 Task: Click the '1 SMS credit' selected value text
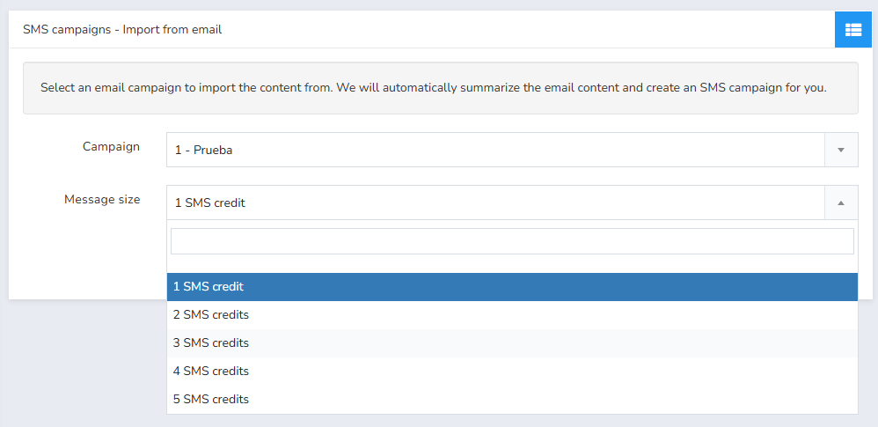pos(210,202)
